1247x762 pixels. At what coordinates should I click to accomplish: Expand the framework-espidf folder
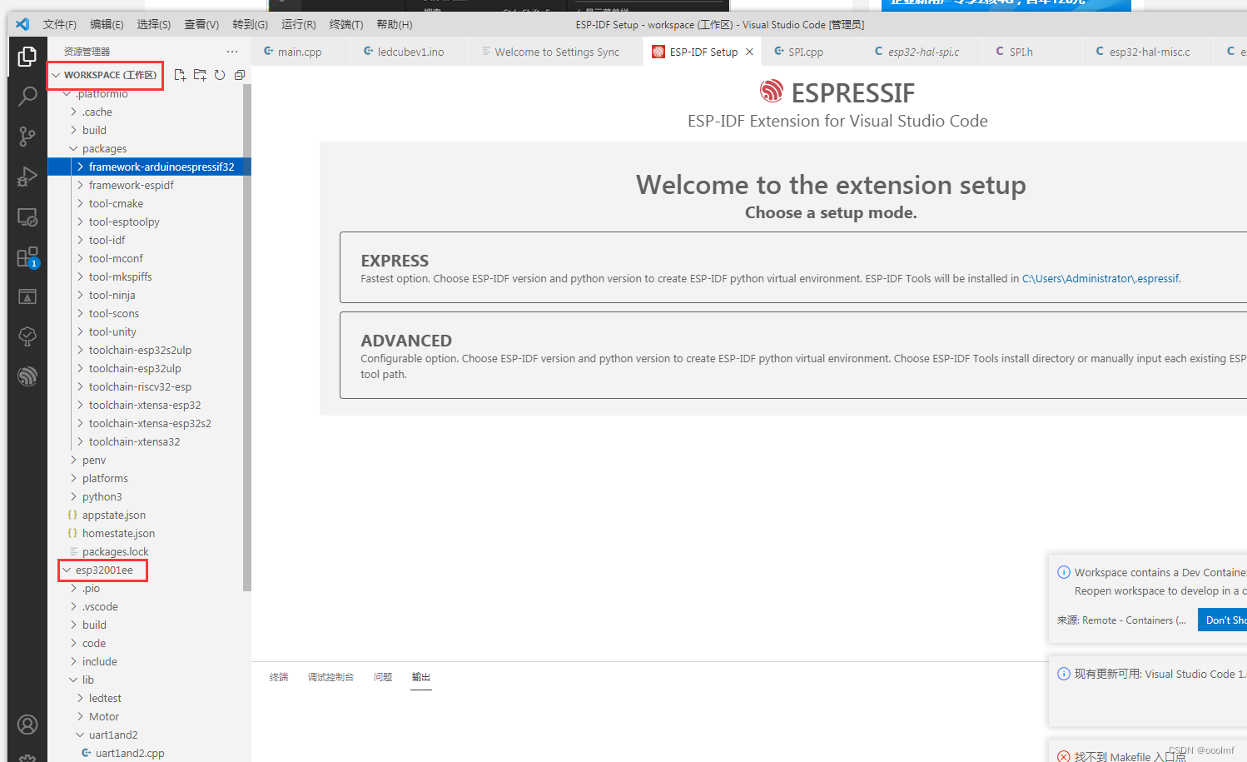(x=149, y=185)
